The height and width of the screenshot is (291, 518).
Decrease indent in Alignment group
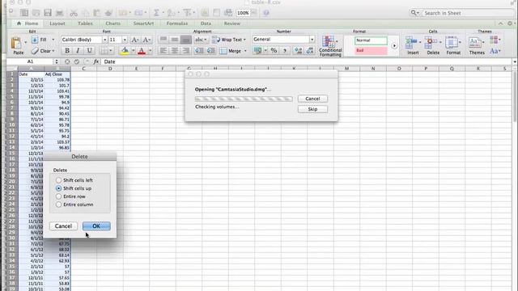click(x=199, y=51)
